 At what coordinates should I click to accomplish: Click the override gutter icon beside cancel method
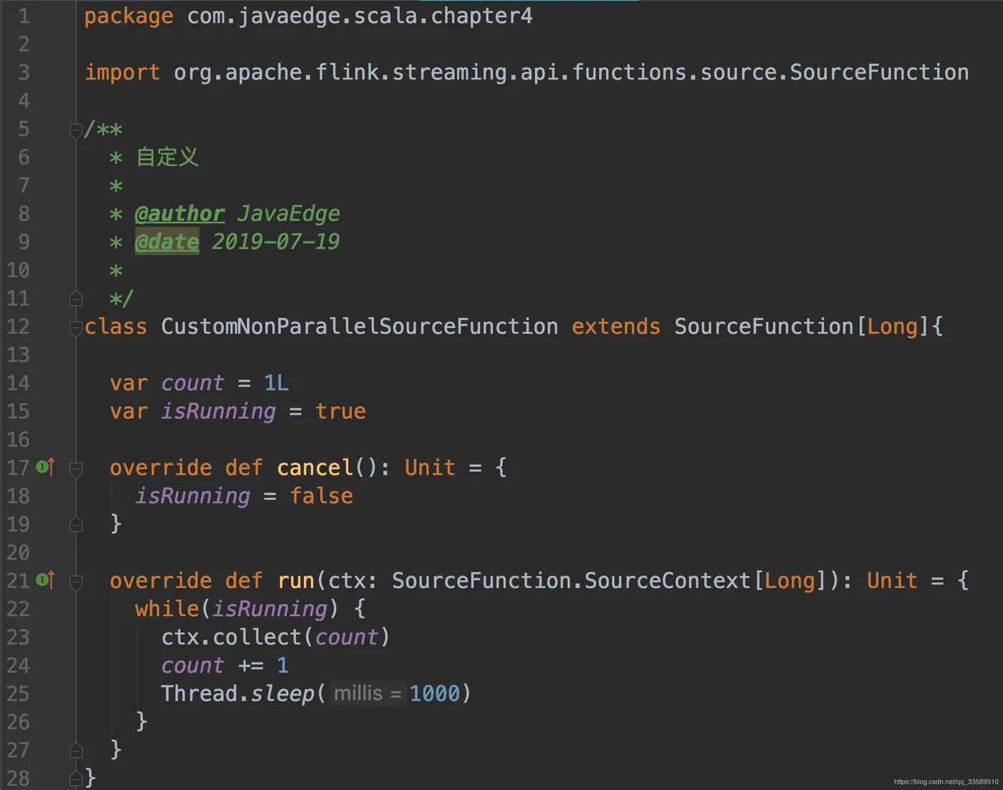tap(46, 468)
